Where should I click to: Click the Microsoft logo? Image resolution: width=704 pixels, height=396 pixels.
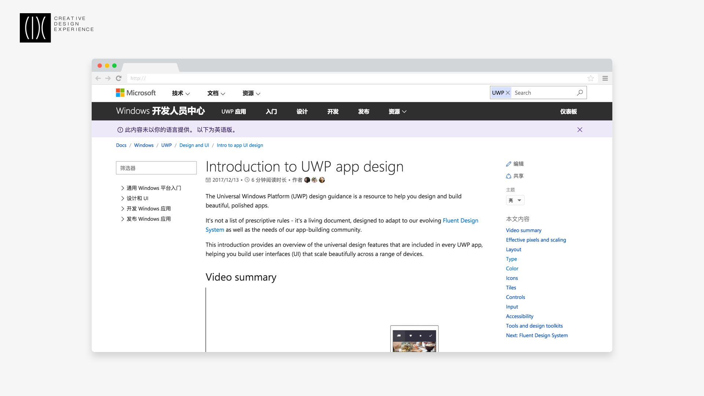(136, 93)
